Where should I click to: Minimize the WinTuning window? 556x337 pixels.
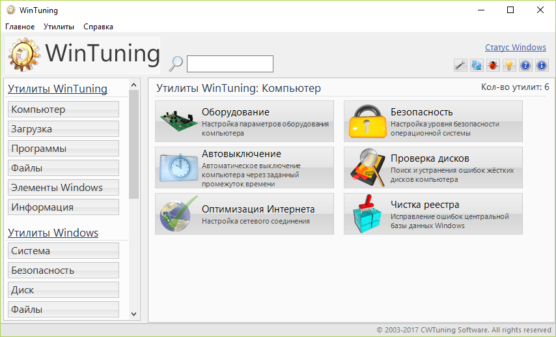[x=480, y=10]
